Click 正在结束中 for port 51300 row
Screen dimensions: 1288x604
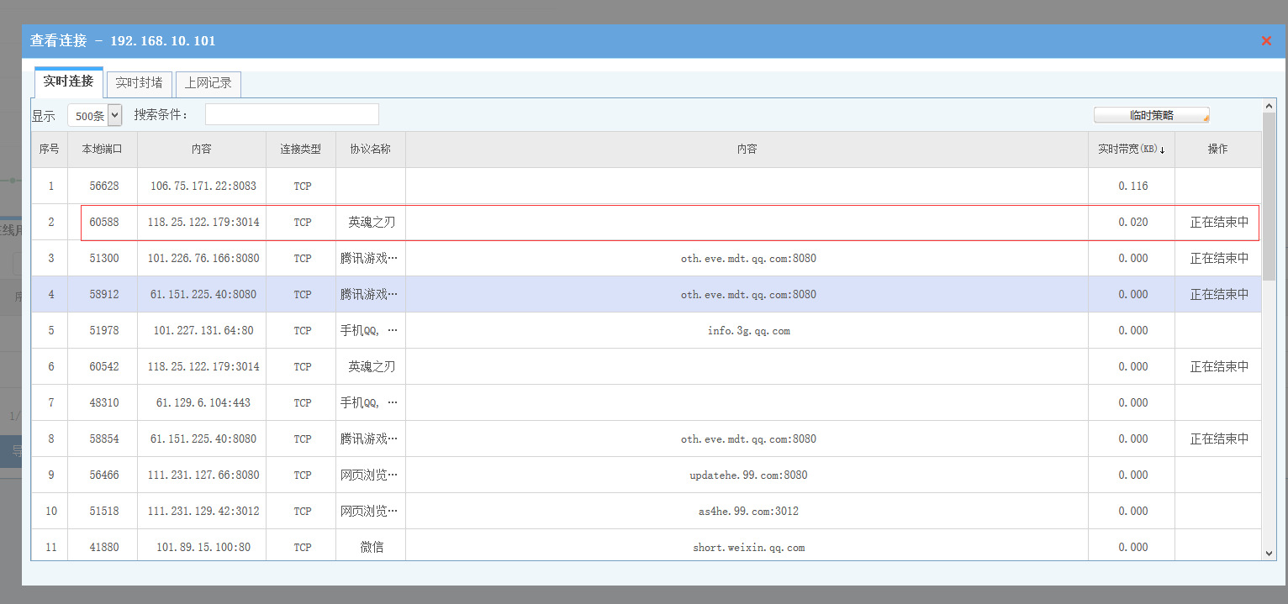point(1218,259)
